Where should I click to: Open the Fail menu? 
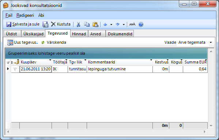tap(9, 15)
